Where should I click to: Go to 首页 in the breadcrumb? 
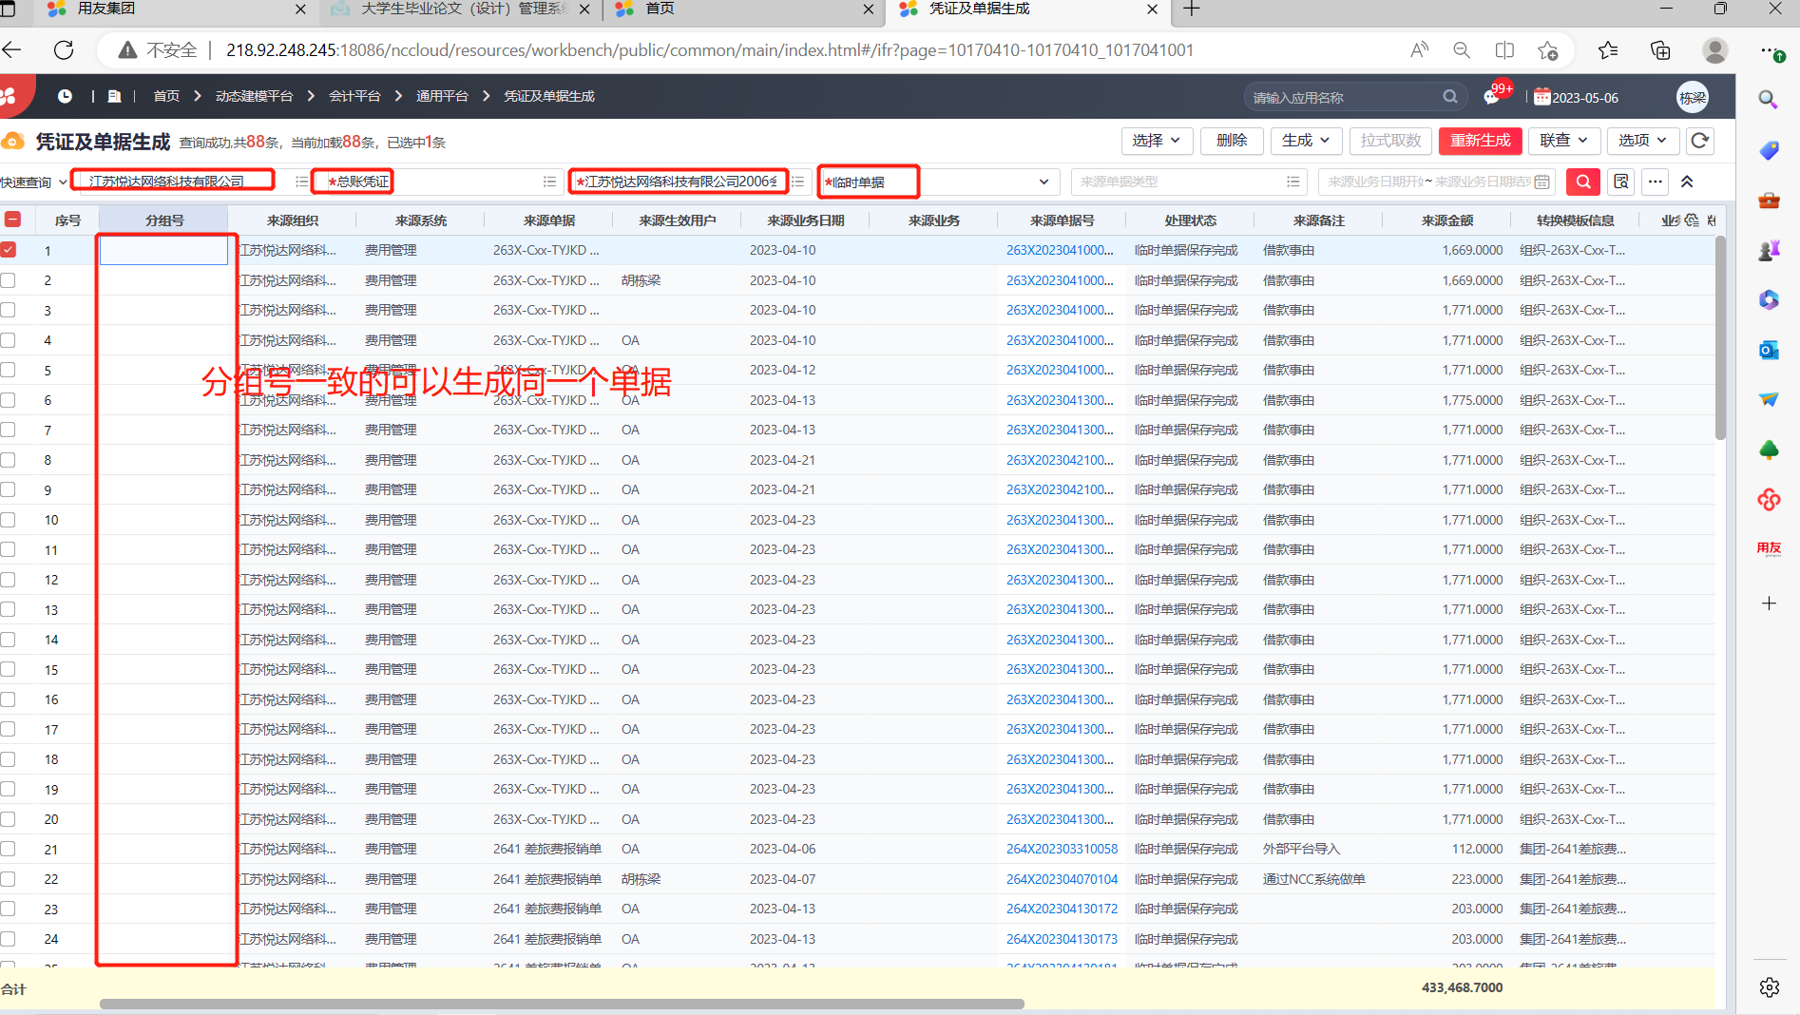click(166, 96)
